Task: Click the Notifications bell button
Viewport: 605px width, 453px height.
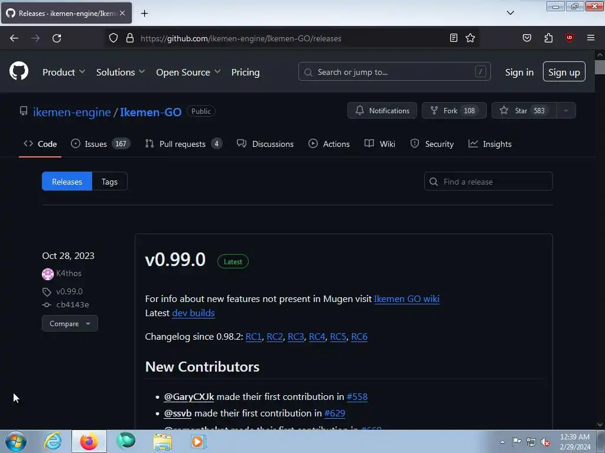Action: 382,110
